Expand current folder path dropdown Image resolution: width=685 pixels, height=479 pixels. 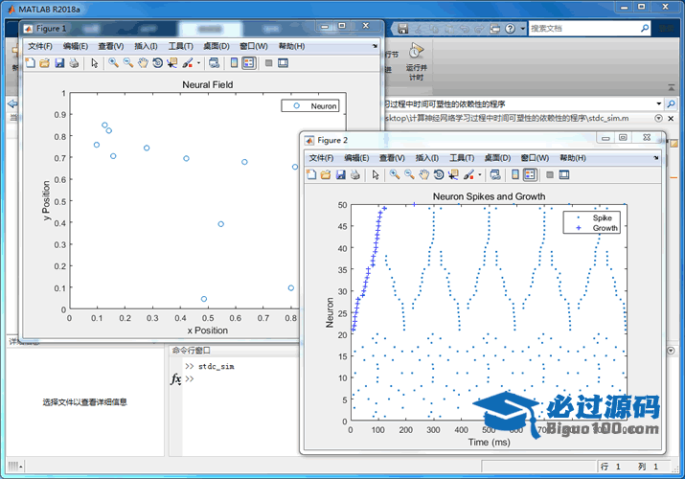(x=659, y=103)
